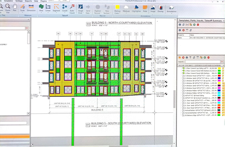Viewport: 225px width, 147px height.
Task: Toggle the bulb for 3.Window Head 5/4"x6" FCT
Action: pyautogui.click(x=223, y=76)
